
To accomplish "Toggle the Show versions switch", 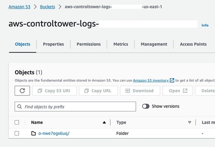I will pos(146,106).
